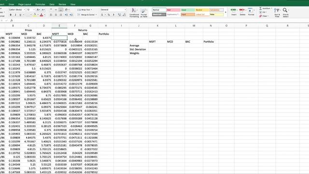This screenshot has height=174, width=309.
Task: Apply fill color with the paint bucket
Action: [35, 15]
